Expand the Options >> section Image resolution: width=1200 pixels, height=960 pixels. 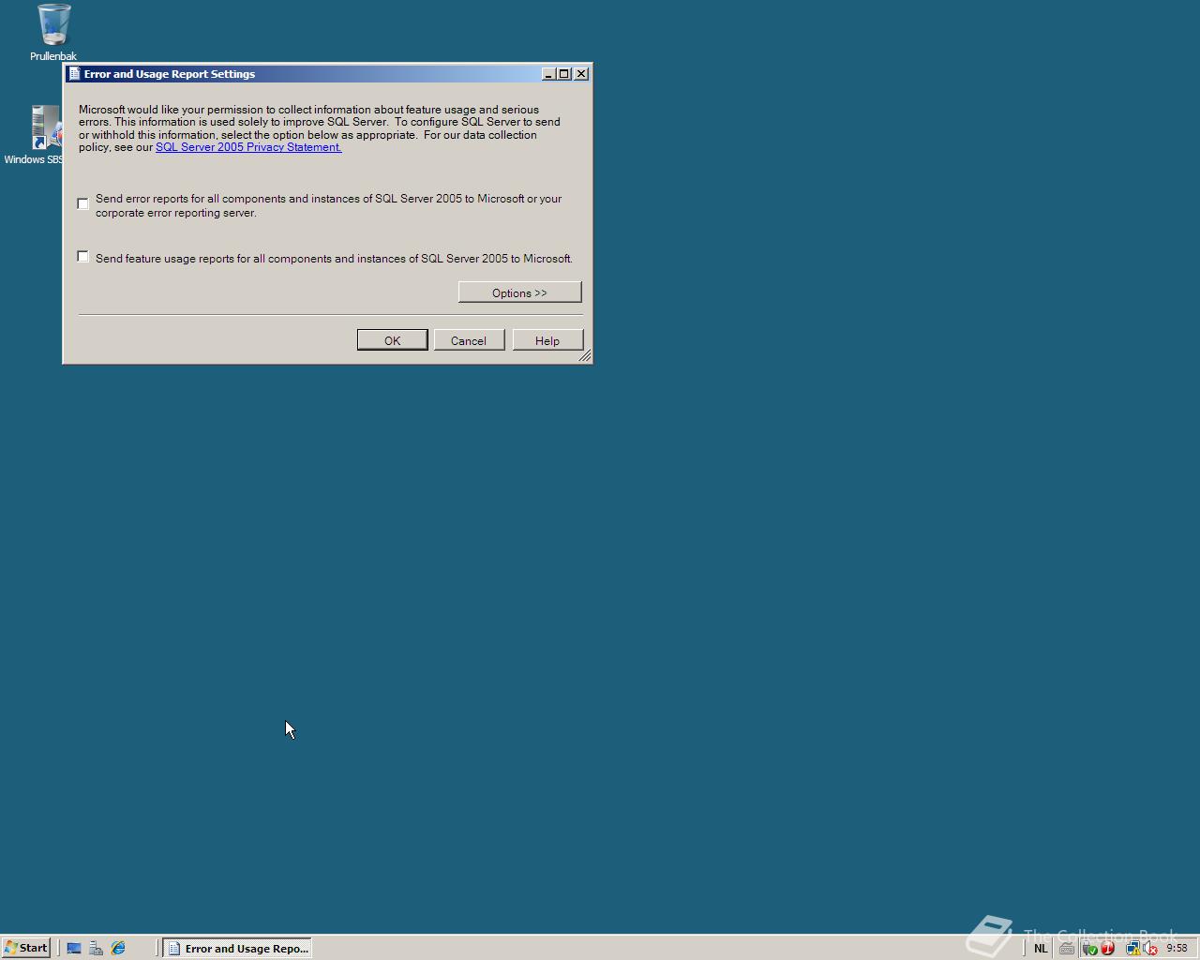[x=519, y=292]
